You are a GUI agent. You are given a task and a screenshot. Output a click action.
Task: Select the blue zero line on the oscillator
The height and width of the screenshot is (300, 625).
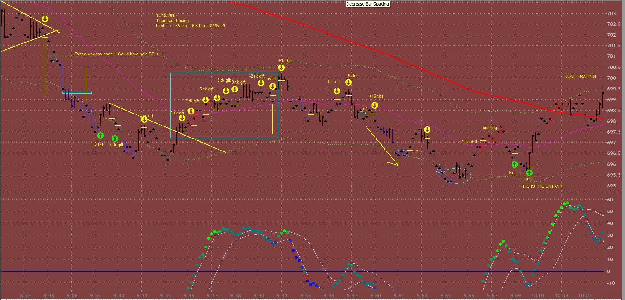point(302,271)
